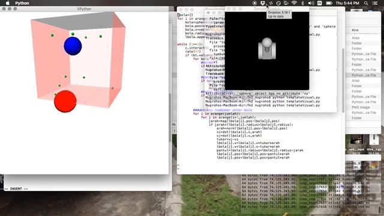
Task: Open the AirPlay display menu icon
Action: pyautogui.click(x=286, y=3)
